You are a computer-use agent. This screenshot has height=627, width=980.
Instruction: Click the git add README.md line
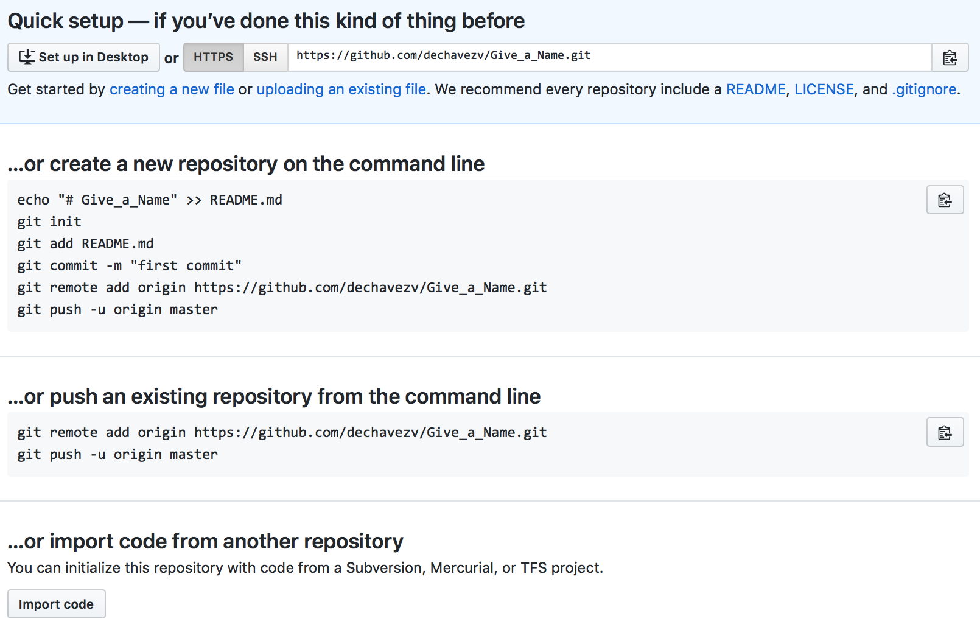tap(85, 243)
